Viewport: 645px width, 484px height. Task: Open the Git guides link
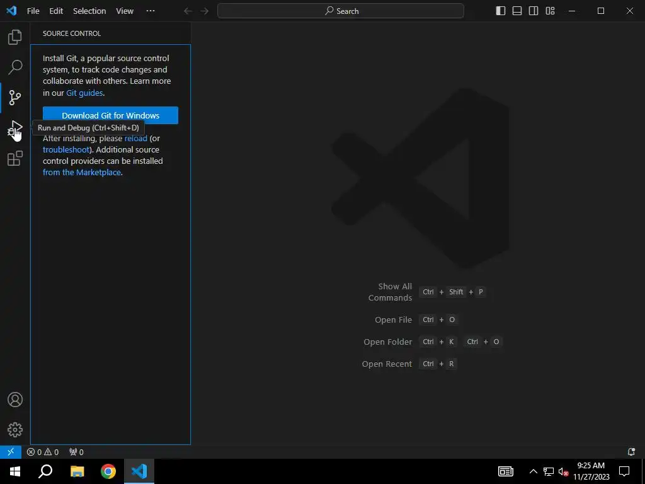point(84,93)
